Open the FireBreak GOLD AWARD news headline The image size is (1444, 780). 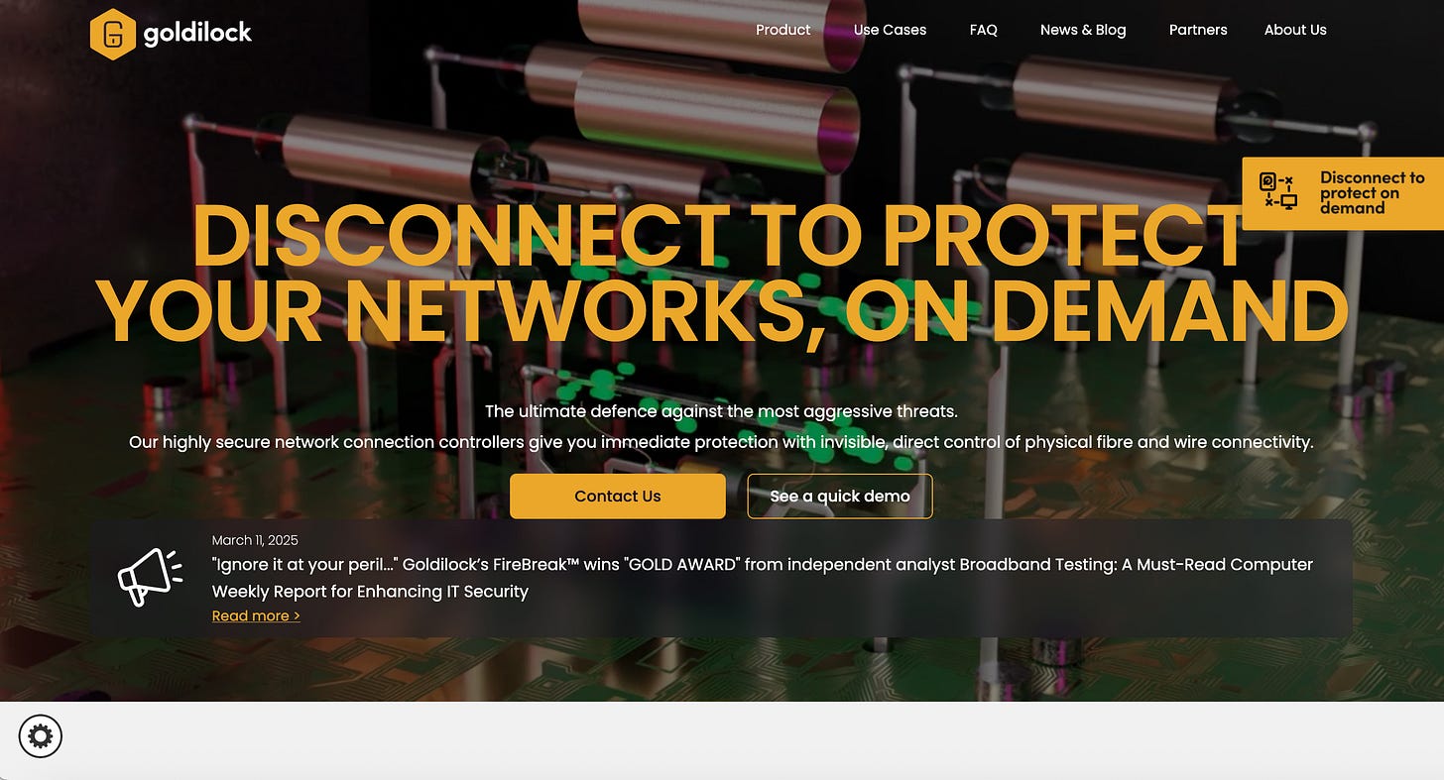pos(762,578)
